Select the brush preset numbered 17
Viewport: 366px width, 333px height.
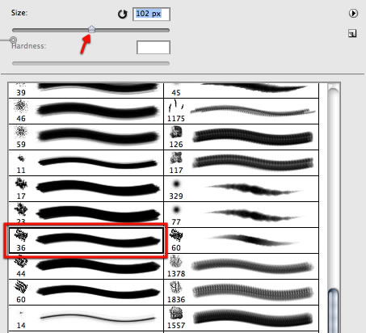point(86,189)
